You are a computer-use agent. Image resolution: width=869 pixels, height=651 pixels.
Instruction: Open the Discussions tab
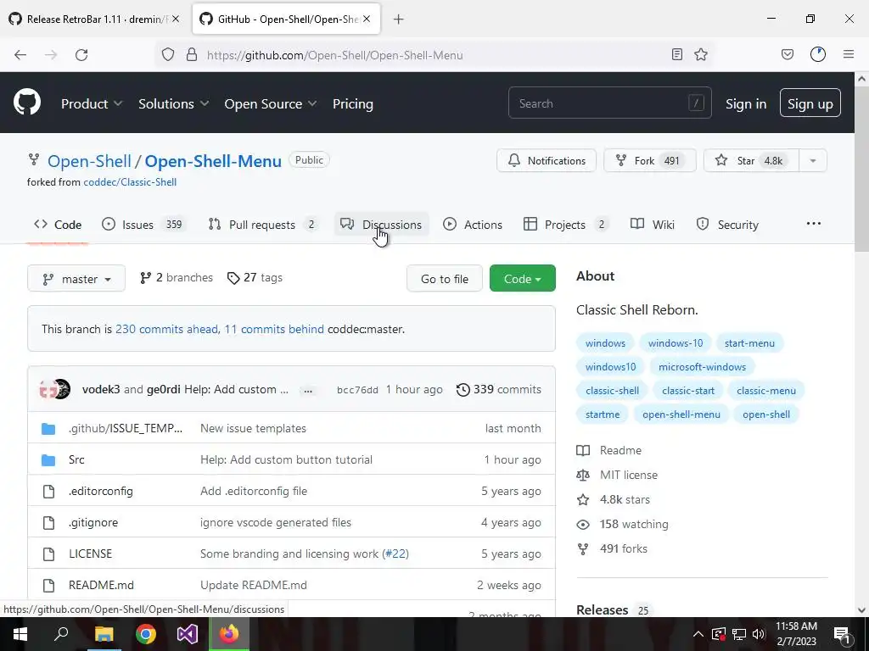click(x=381, y=224)
